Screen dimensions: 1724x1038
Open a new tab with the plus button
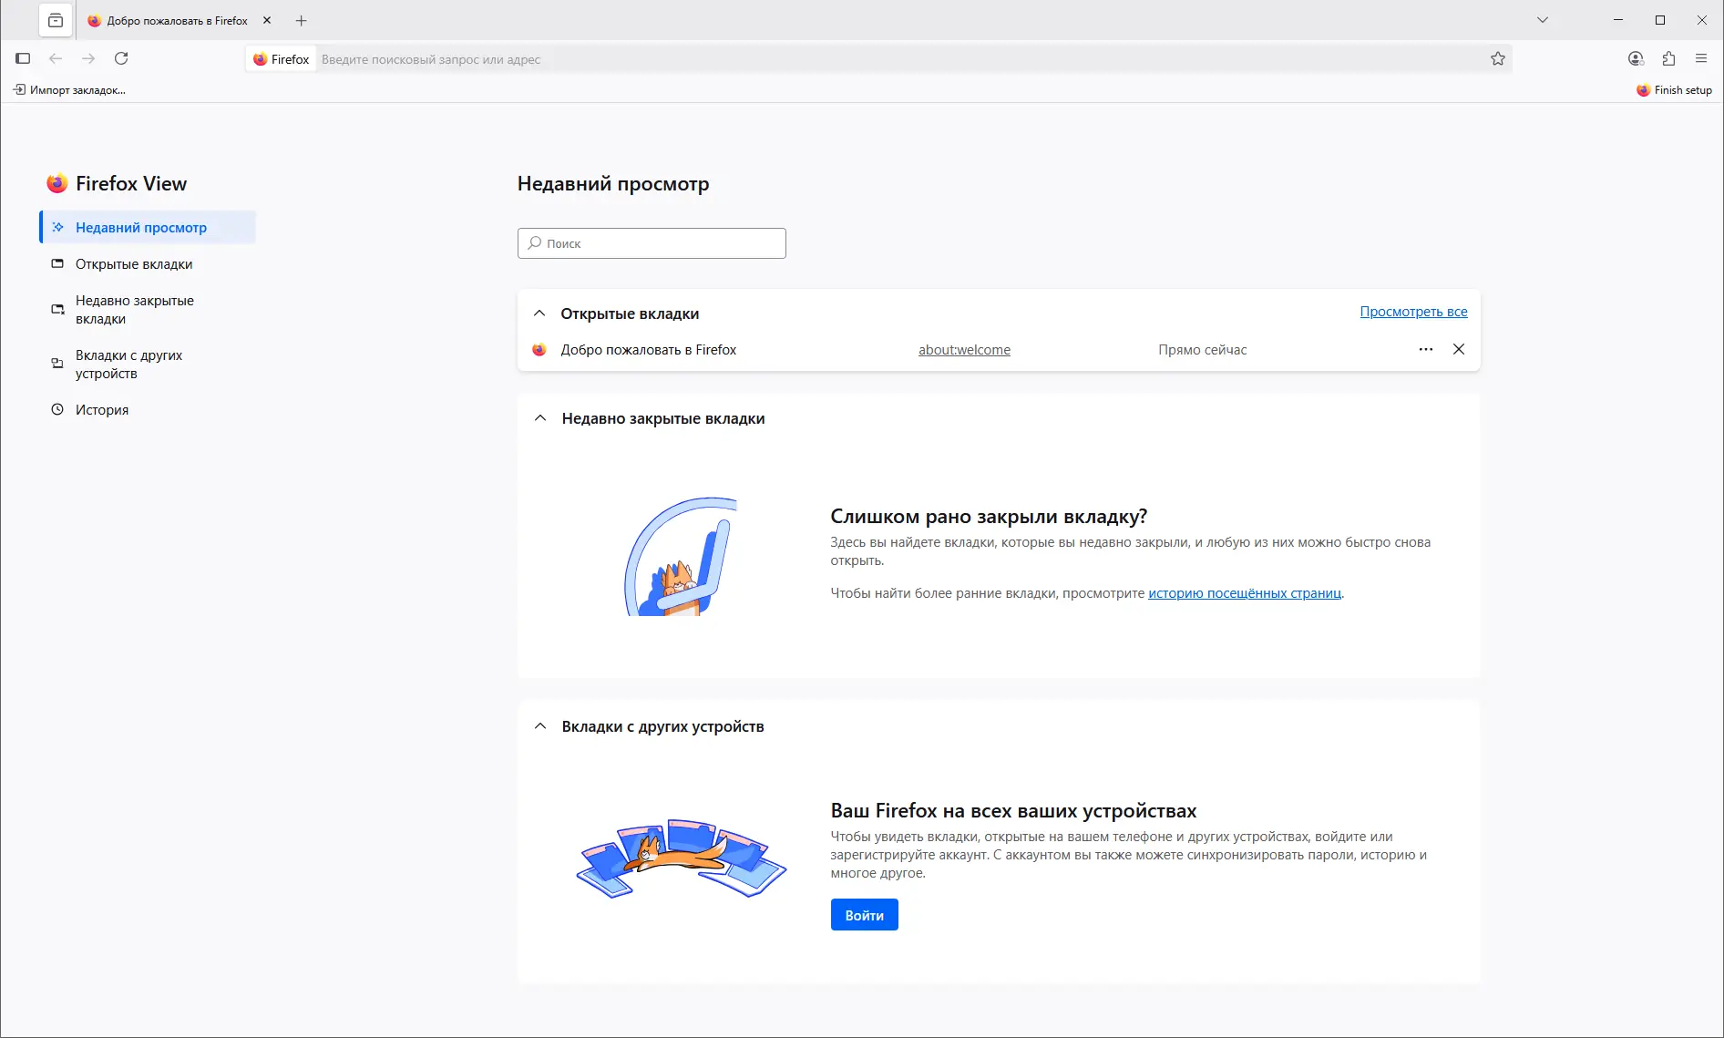point(301,20)
